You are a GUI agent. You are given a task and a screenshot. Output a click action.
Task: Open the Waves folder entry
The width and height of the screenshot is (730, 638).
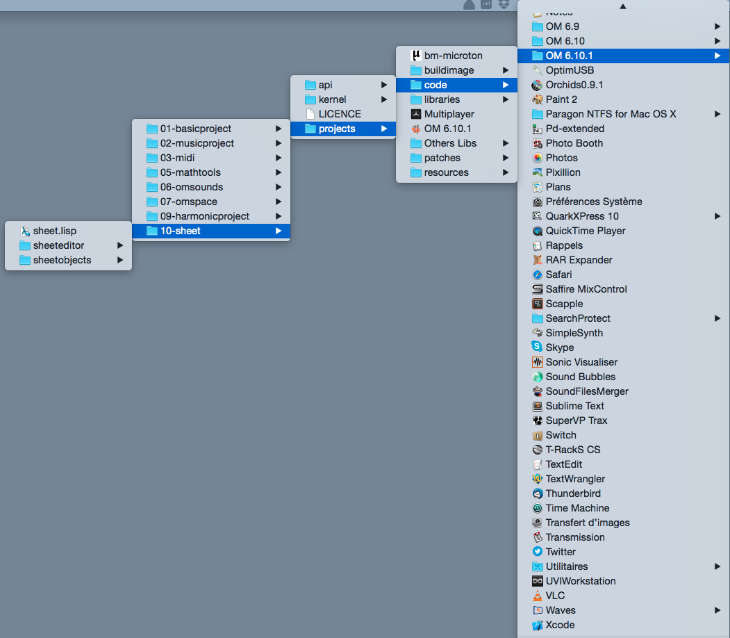[x=623, y=610]
